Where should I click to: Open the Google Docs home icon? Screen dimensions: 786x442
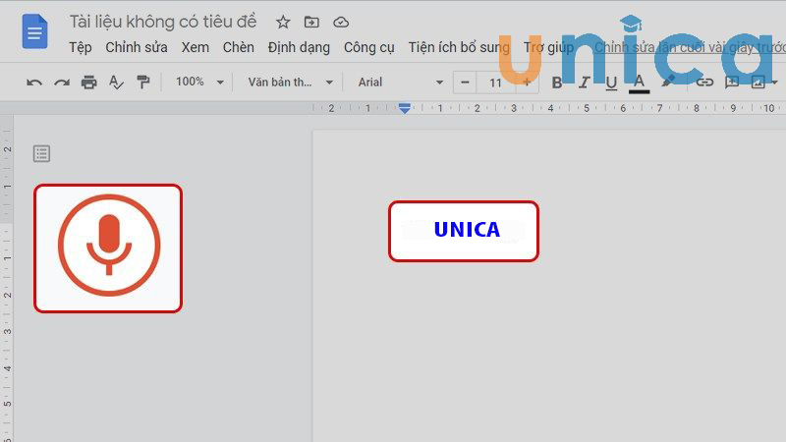tap(35, 31)
